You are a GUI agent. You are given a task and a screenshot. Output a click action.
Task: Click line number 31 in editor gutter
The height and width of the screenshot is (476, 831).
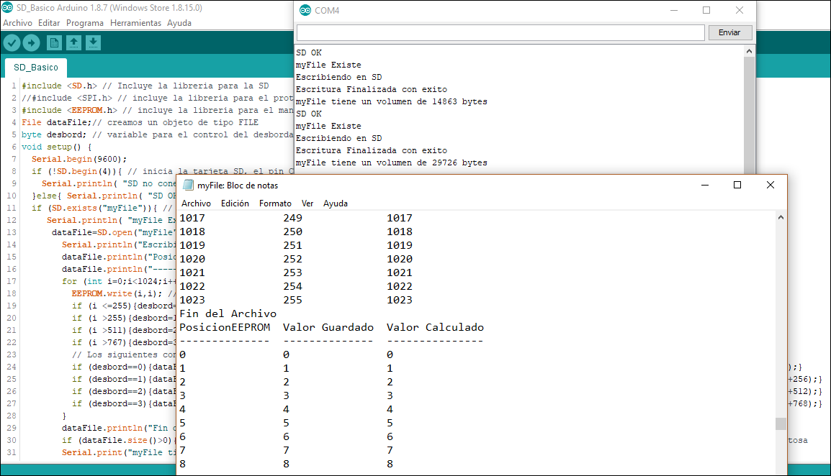coord(11,452)
